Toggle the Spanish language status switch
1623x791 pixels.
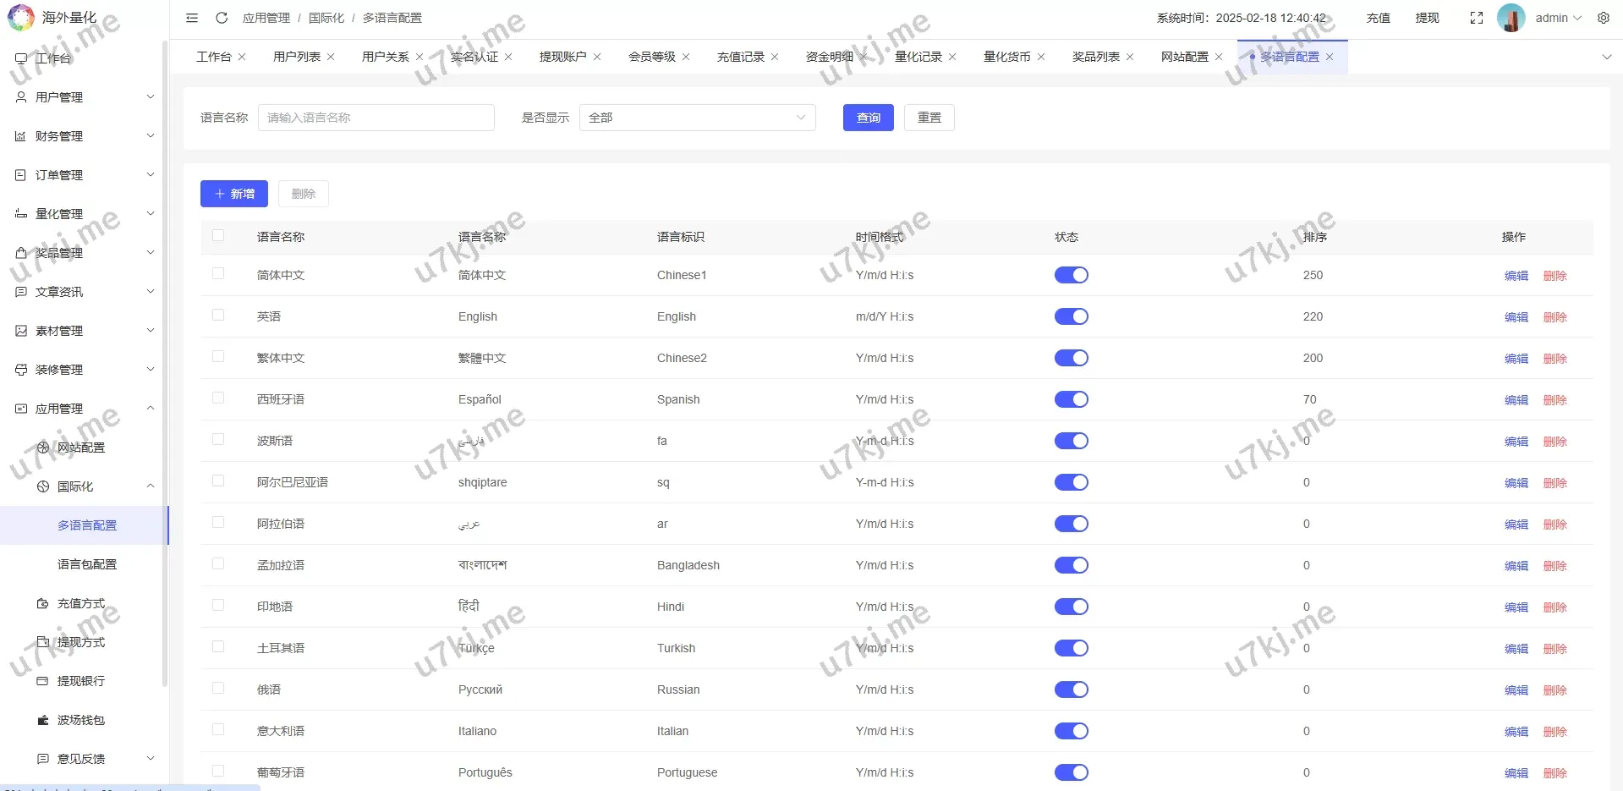pyautogui.click(x=1071, y=399)
